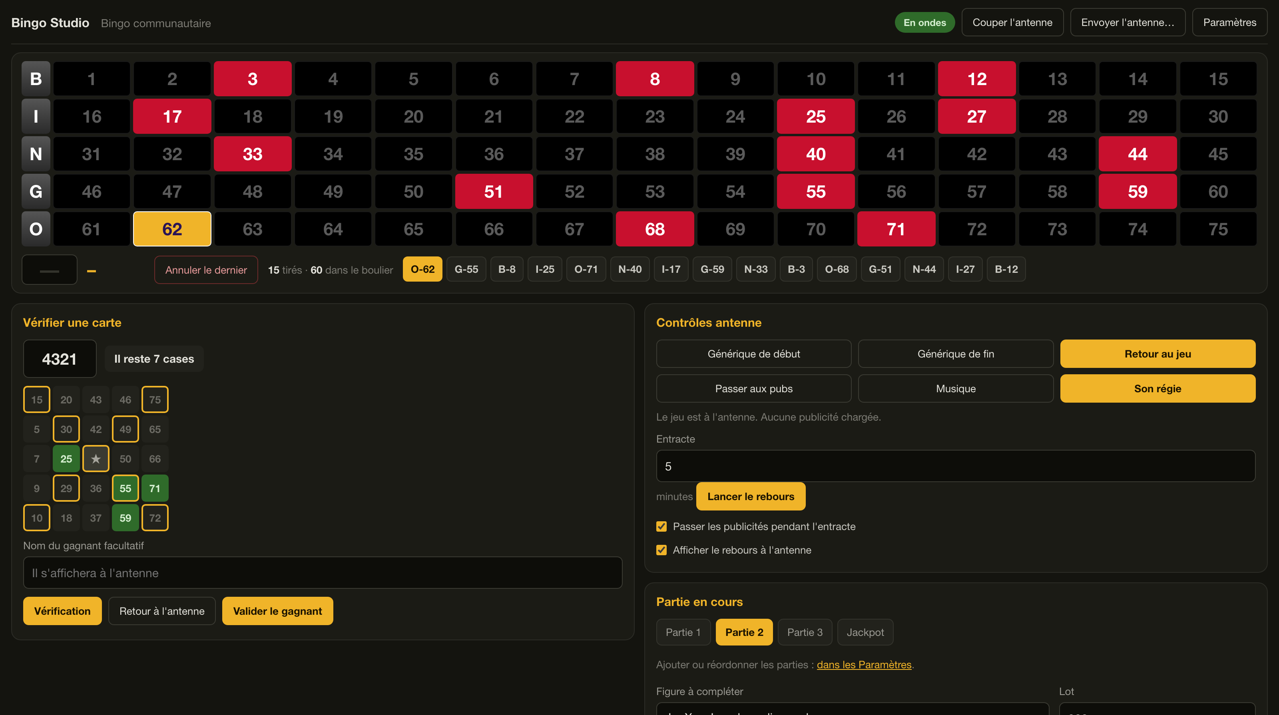1279x715 pixels.
Task: Click the Annuler le dernier button
Action: (206, 270)
